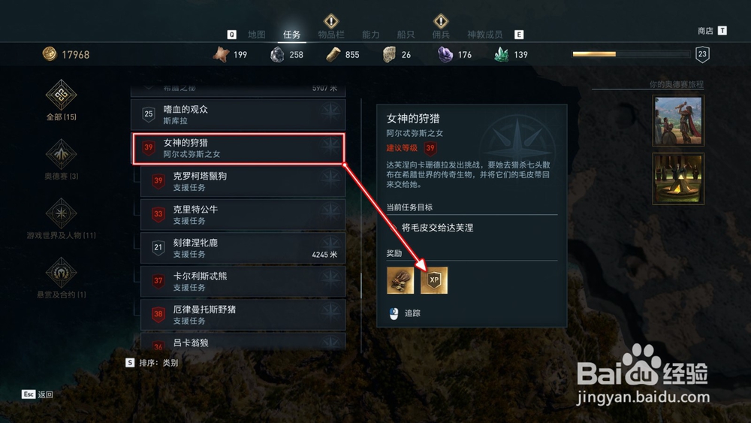Click the experience progress bar
Viewport: 751px width, 423px height.
(632, 54)
